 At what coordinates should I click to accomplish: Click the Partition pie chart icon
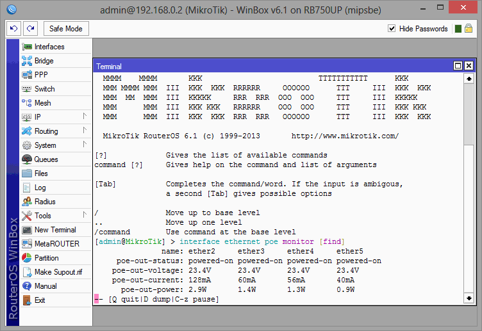(27, 258)
